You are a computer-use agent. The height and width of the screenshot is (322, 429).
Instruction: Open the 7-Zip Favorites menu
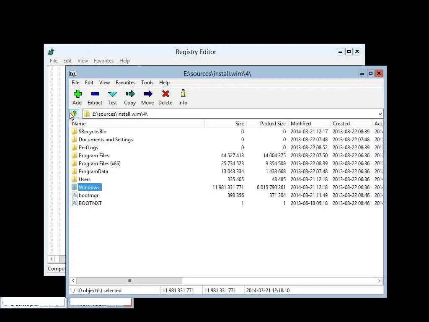(x=125, y=83)
